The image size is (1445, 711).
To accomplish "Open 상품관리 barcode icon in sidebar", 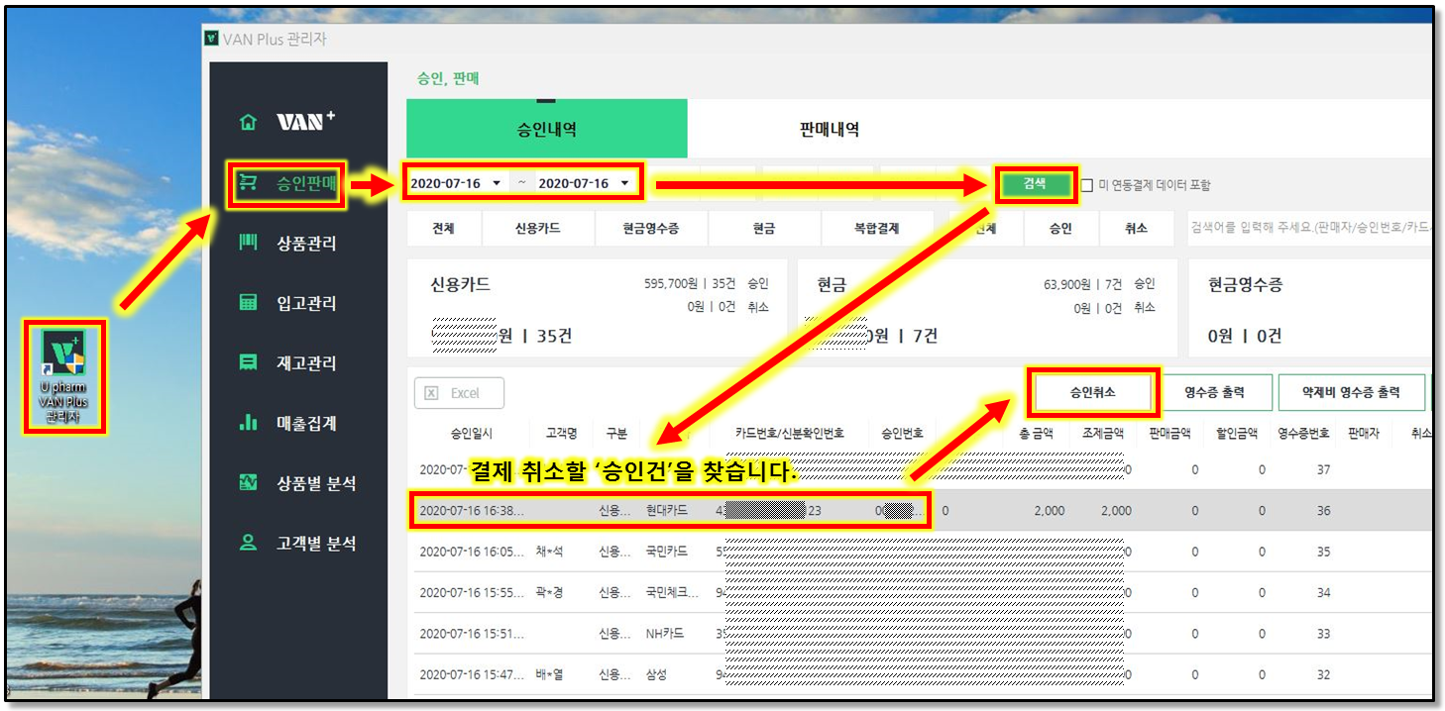I will click(248, 244).
